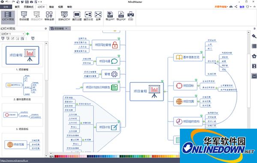This screenshot has width=257, height=163.
Task: Open the task calendar icon on right sidebar
Action: [x=254, y=76]
